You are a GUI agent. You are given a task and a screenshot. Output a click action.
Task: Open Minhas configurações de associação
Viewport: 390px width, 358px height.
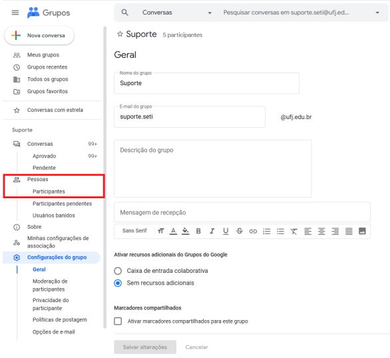coord(58,242)
